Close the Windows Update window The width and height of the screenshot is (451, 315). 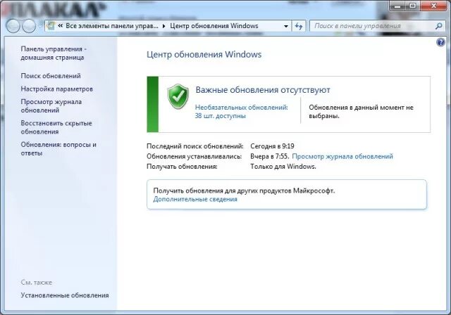click(x=434, y=6)
